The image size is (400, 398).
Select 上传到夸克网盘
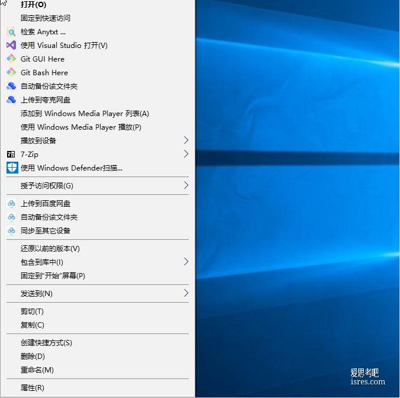tap(98, 100)
